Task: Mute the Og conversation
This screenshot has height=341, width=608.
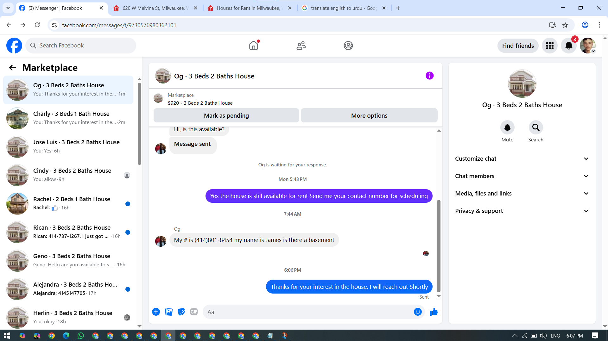Action: [x=507, y=127]
